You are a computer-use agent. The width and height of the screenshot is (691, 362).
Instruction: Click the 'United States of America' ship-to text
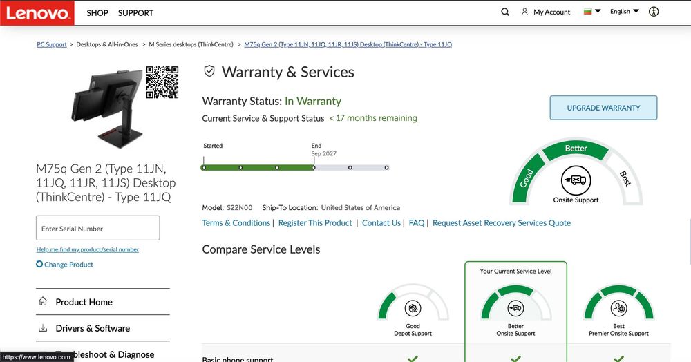click(361, 207)
